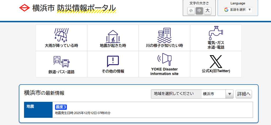Click the 地震 category label cell
This screenshot has width=271, height=125.
tap(38, 110)
